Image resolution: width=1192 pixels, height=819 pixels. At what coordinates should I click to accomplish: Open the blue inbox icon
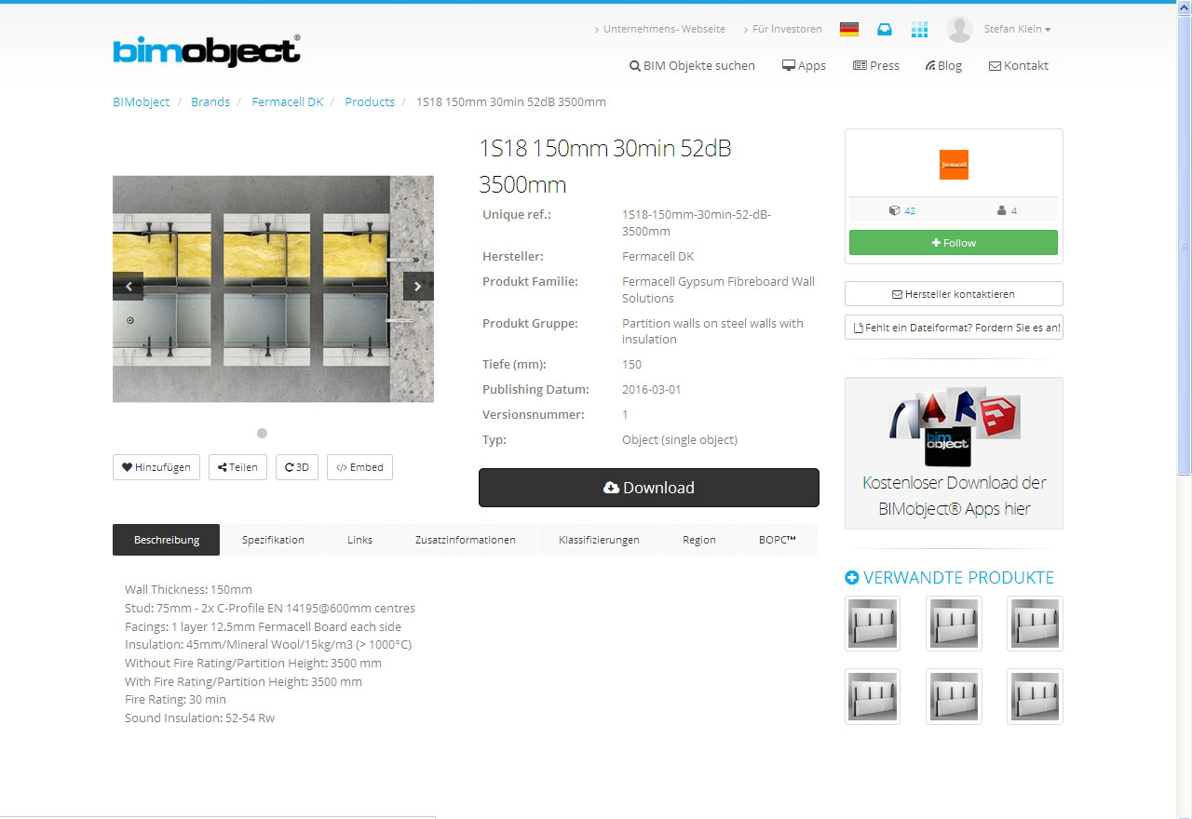tap(885, 30)
